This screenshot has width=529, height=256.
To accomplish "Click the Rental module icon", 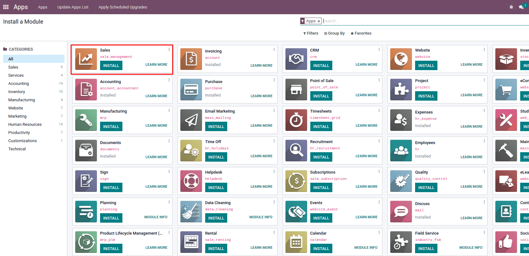I will pyautogui.click(x=191, y=242).
